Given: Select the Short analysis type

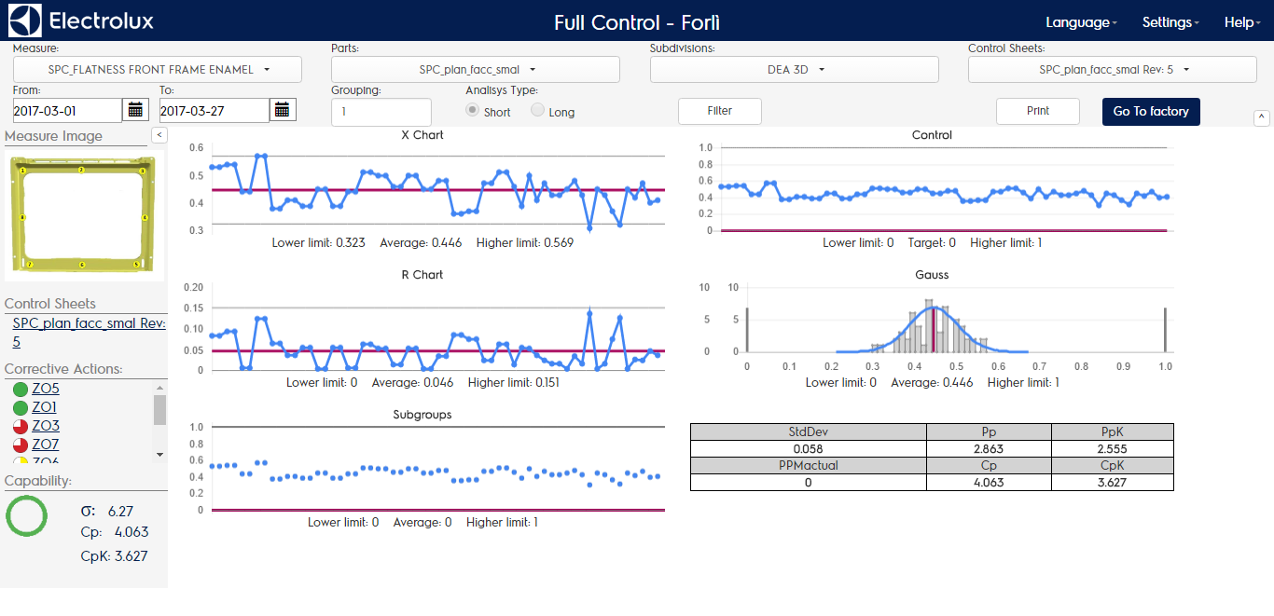Looking at the screenshot, I should [473, 110].
